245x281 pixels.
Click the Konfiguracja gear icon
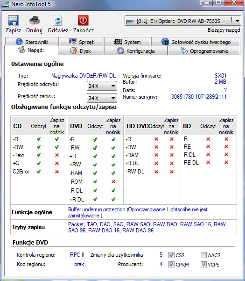click(x=120, y=51)
